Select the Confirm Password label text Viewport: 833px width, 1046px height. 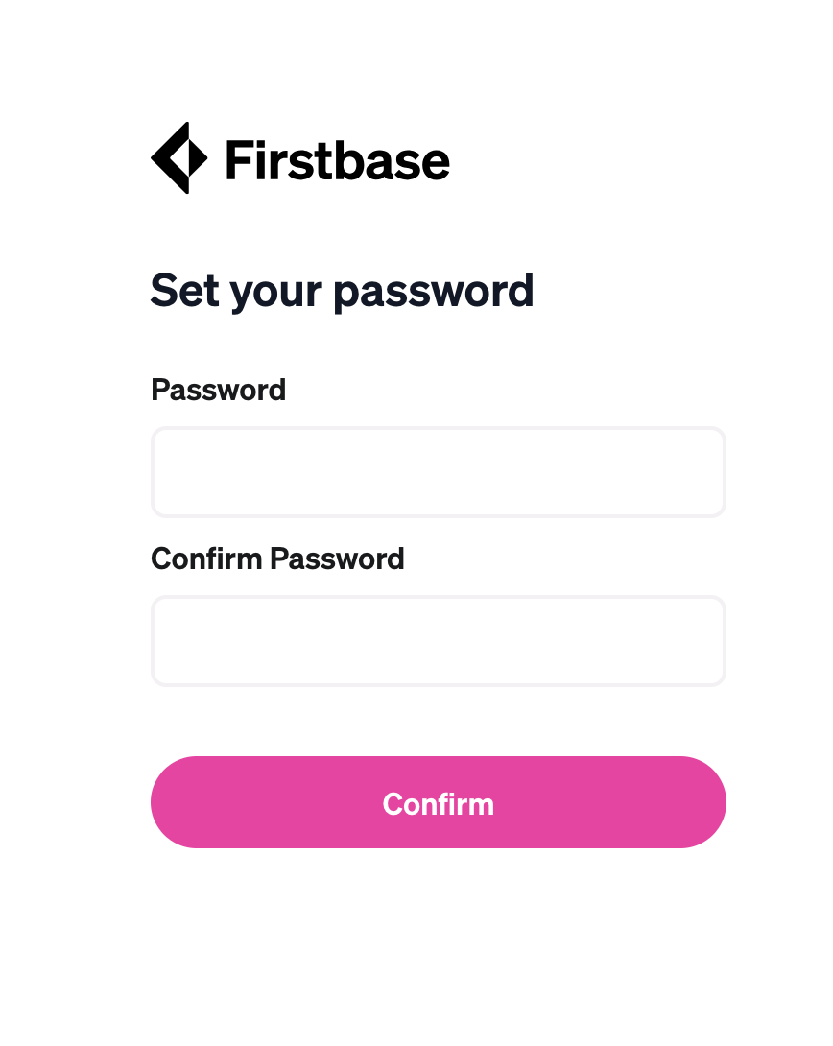pos(277,559)
